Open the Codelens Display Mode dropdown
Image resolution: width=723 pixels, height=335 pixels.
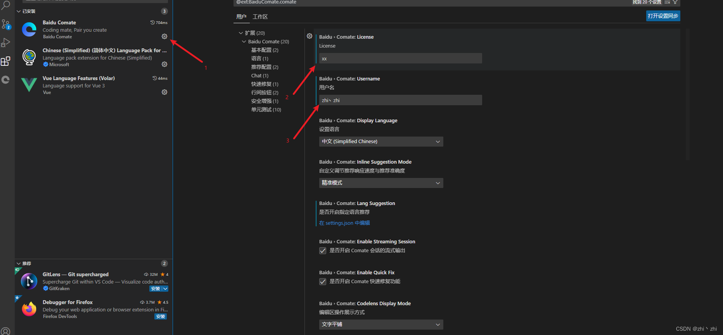click(381, 325)
